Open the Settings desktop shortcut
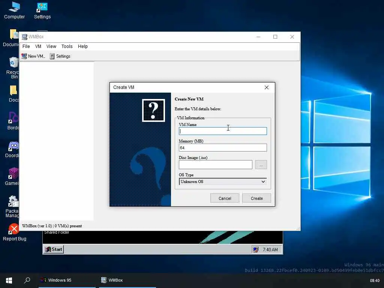Image resolution: width=384 pixels, height=288 pixels. click(x=42, y=10)
